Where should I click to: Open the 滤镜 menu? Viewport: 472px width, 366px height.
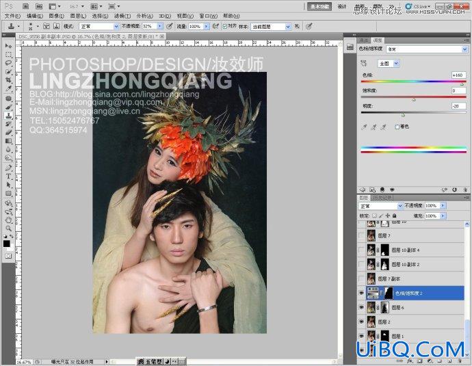[122, 16]
